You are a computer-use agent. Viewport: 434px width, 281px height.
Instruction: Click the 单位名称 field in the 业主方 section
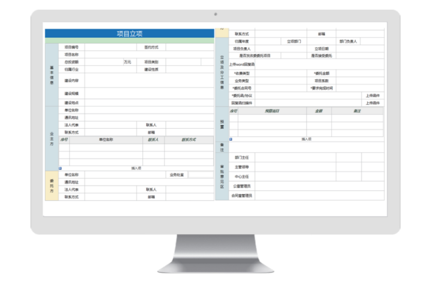point(150,110)
